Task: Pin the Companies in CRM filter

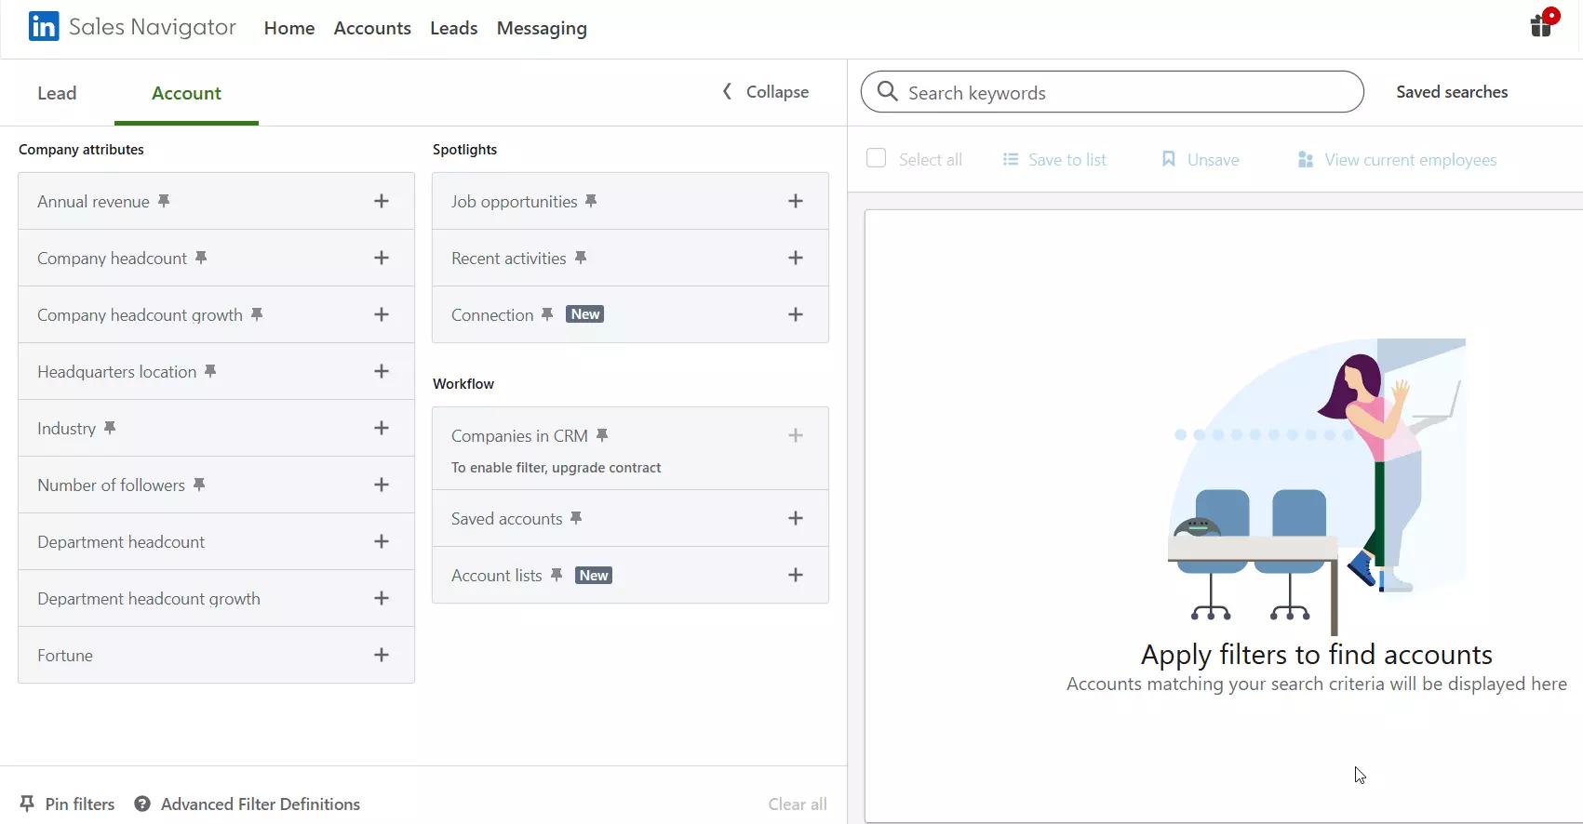Action: [x=602, y=435]
